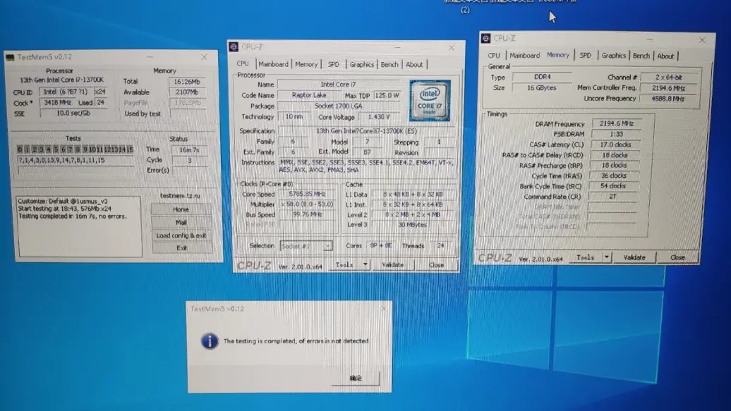The height and width of the screenshot is (411, 731).
Task: Click the CAS# Latency 17.0 clocks value
Action: coord(615,145)
